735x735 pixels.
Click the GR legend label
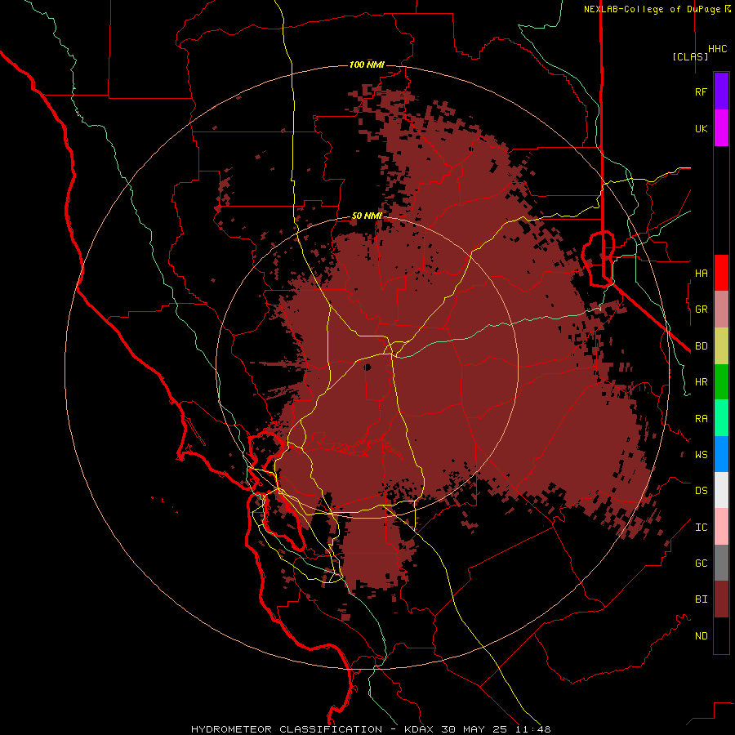click(701, 310)
